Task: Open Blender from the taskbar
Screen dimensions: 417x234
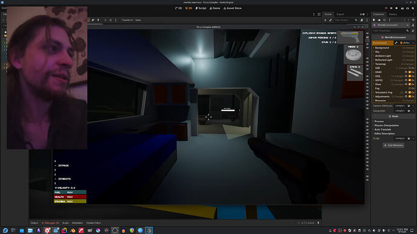Action: pos(73,230)
